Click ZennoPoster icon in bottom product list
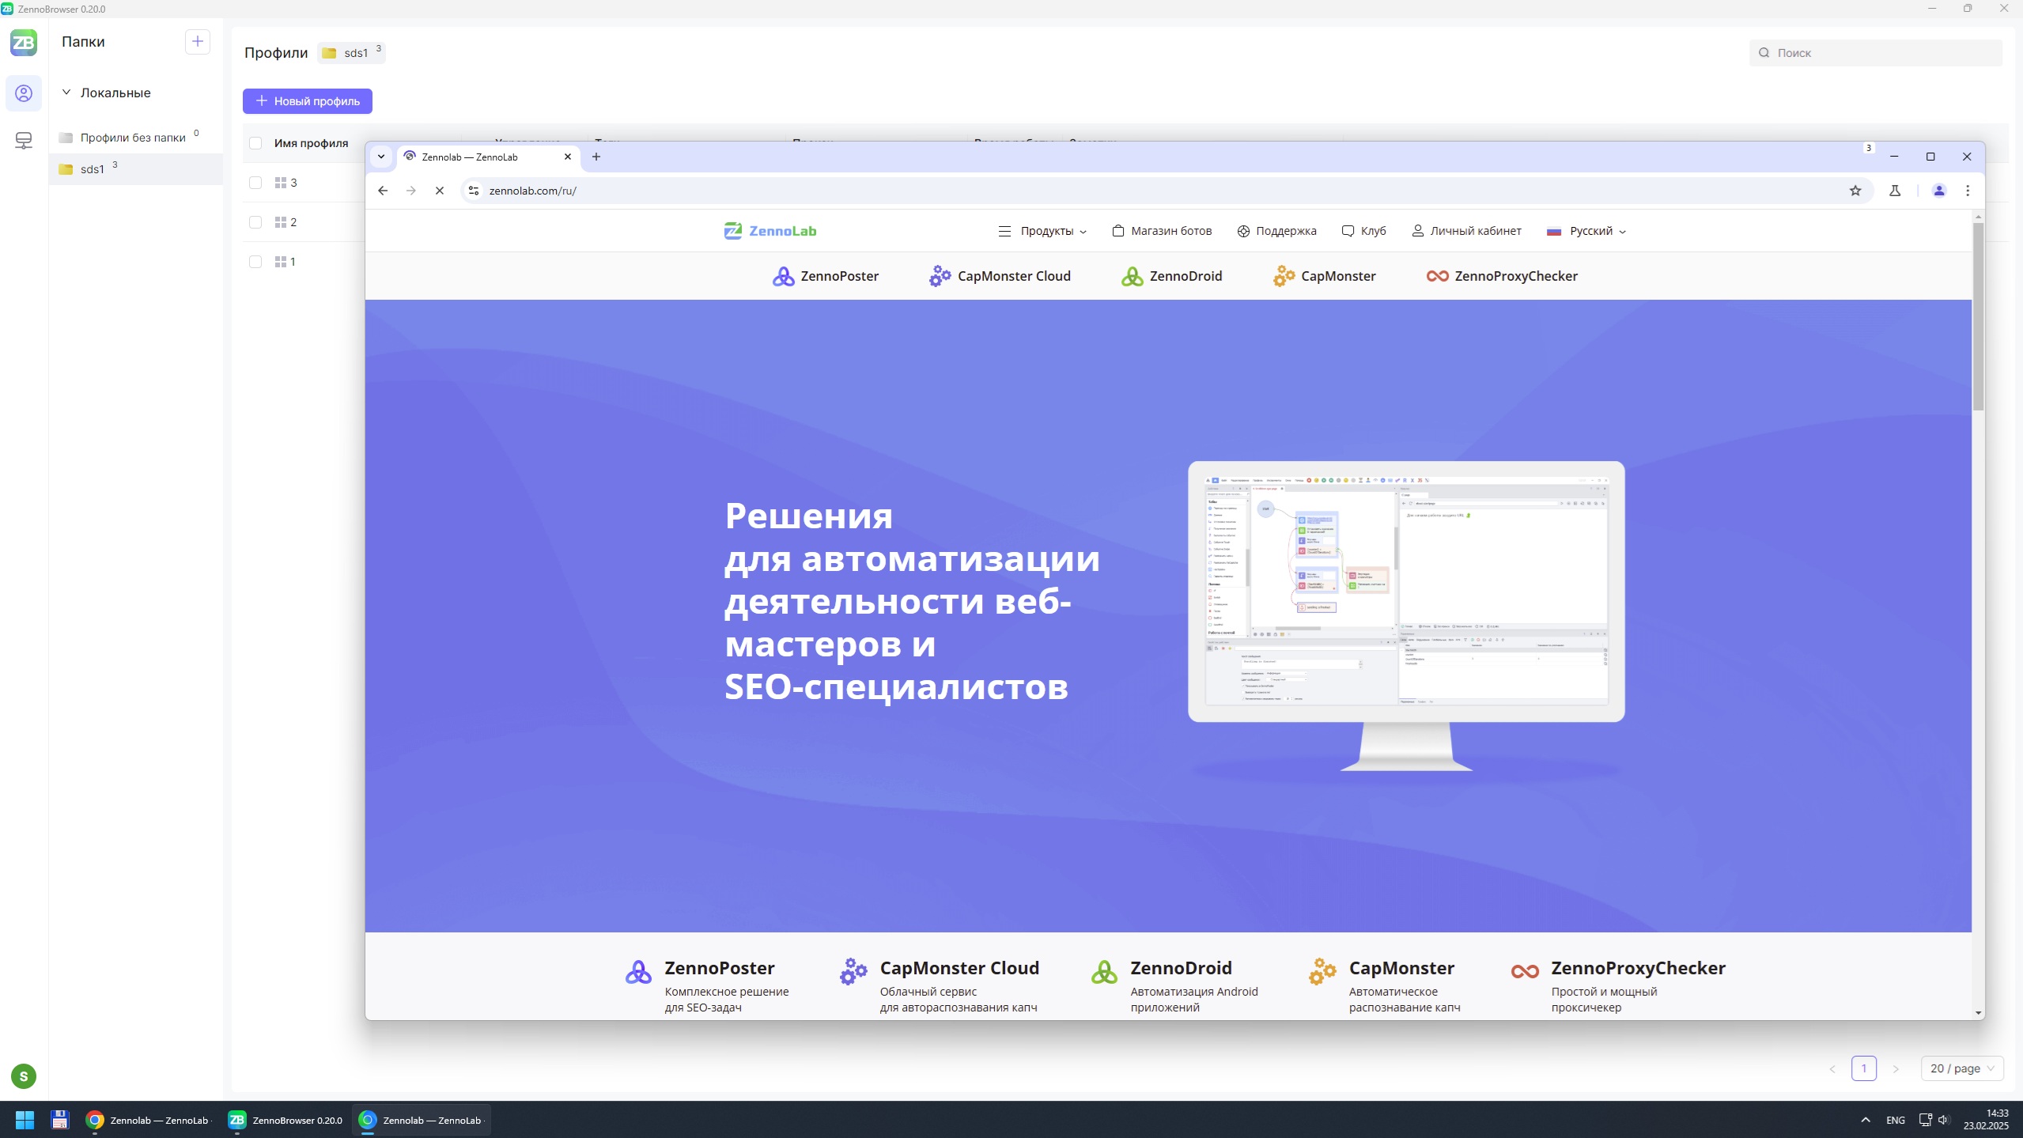 [638, 972]
